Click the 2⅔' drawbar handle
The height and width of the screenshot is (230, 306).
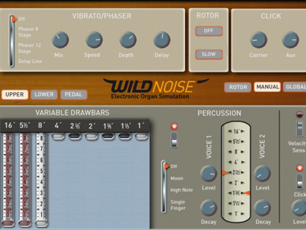74,136
